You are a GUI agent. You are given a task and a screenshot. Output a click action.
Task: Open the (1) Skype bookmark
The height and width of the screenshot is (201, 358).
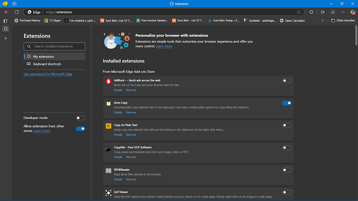click(x=52, y=20)
